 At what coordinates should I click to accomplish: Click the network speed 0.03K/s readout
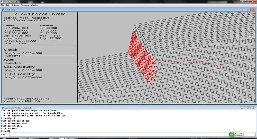pyautogui.click(x=239, y=136)
